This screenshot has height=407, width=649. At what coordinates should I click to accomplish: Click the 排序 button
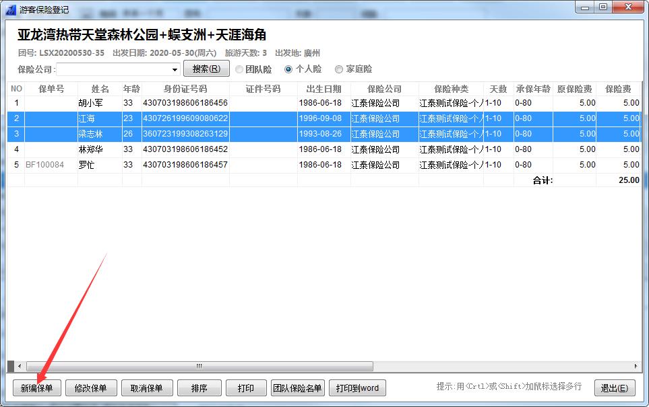click(199, 388)
